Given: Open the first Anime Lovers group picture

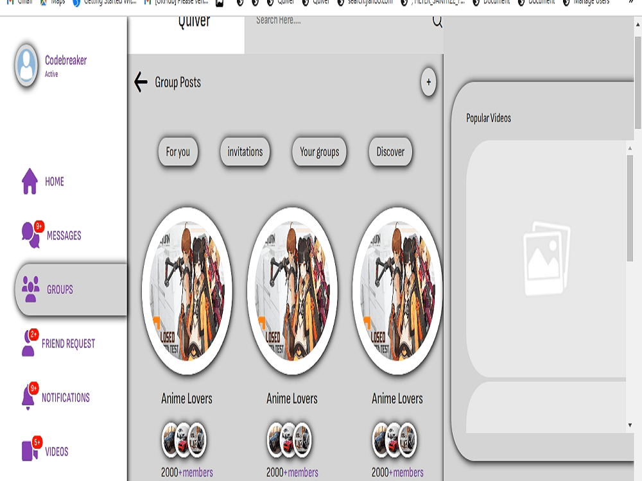Looking at the screenshot, I should click(187, 291).
